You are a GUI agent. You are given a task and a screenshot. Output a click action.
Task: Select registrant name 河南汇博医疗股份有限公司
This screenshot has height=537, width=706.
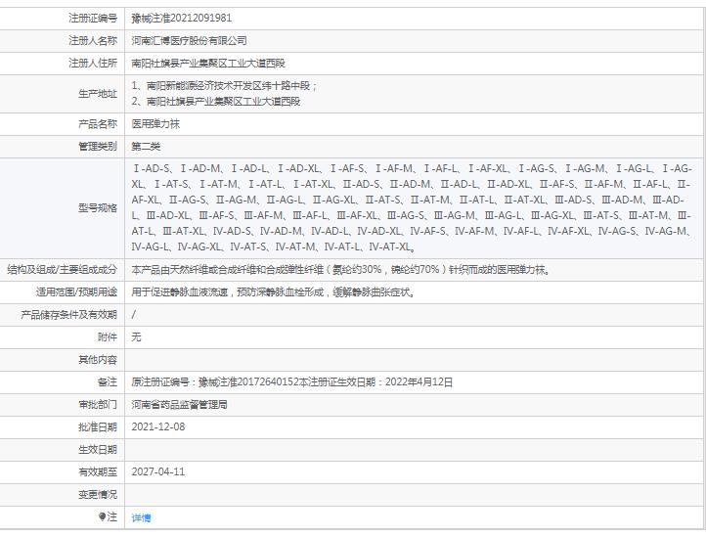(189, 40)
